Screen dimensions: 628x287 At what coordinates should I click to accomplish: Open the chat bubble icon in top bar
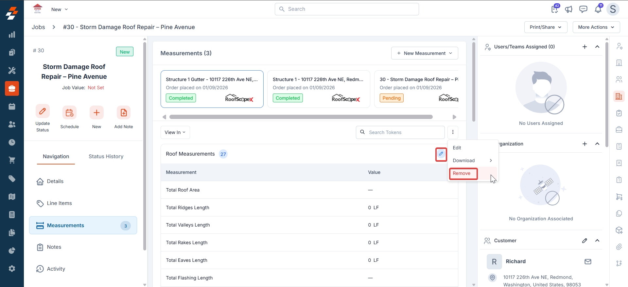583,9
